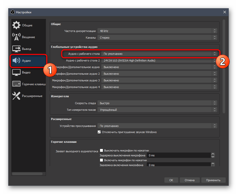Click the broadcast antenna icon for Вещание
The height and width of the screenshot is (194, 237).
coord(16,37)
